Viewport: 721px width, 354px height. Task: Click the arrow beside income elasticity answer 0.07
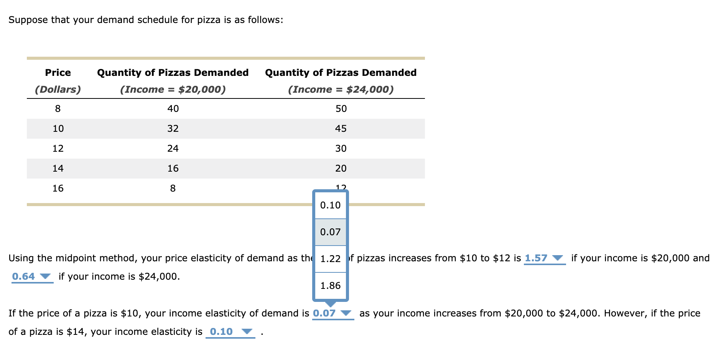[x=346, y=313]
